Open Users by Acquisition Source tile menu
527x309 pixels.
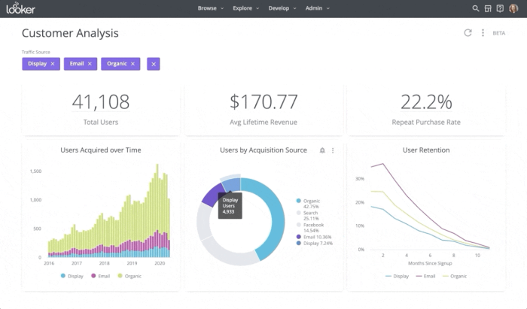pos(333,150)
